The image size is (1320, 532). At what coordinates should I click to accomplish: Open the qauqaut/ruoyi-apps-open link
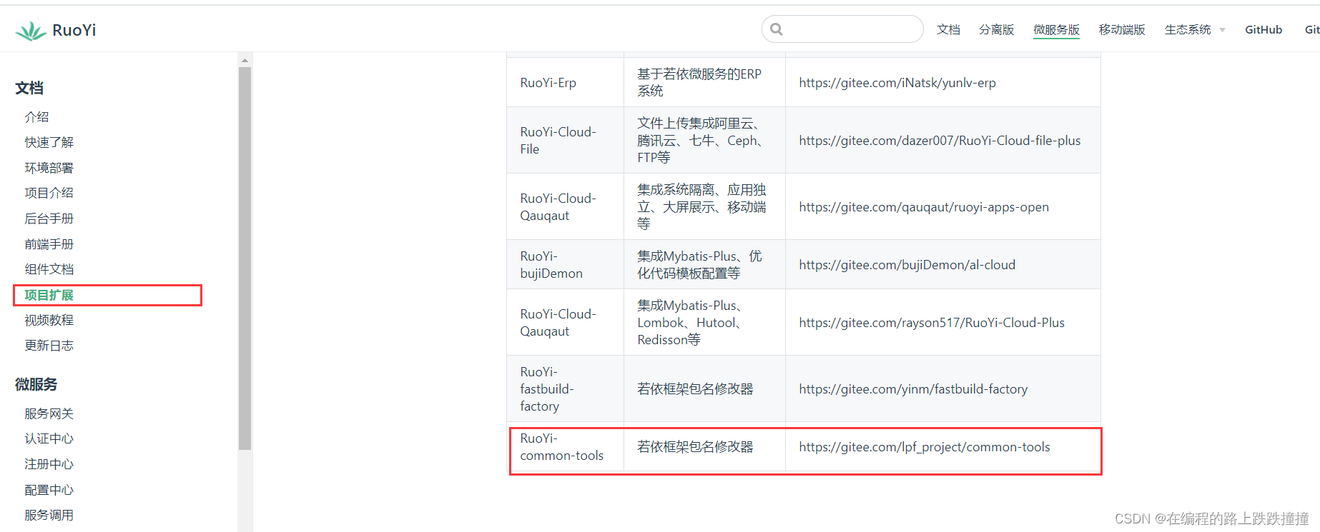tap(924, 207)
